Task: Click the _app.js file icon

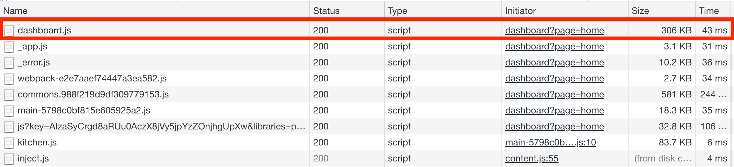Action: pos(9,47)
